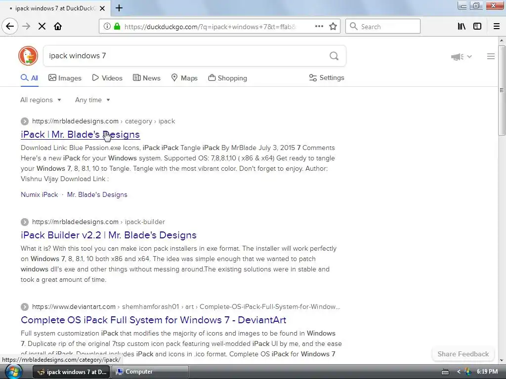View site information icon in address bar
The image size is (506, 379).
pos(107,27)
